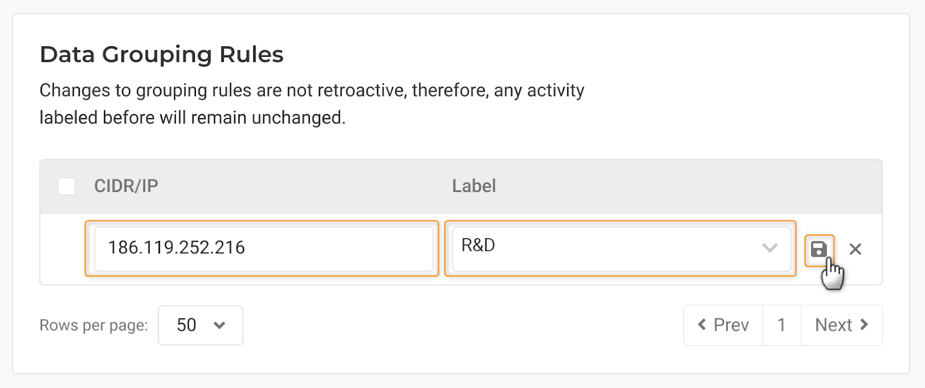This screenshot has width=925, height=388.
Task: Click the left chevron beside Prev
Action: 702,324
